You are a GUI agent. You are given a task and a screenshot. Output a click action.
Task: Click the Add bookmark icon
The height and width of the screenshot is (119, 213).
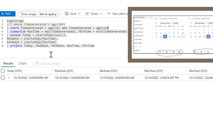tap(37, 63)
